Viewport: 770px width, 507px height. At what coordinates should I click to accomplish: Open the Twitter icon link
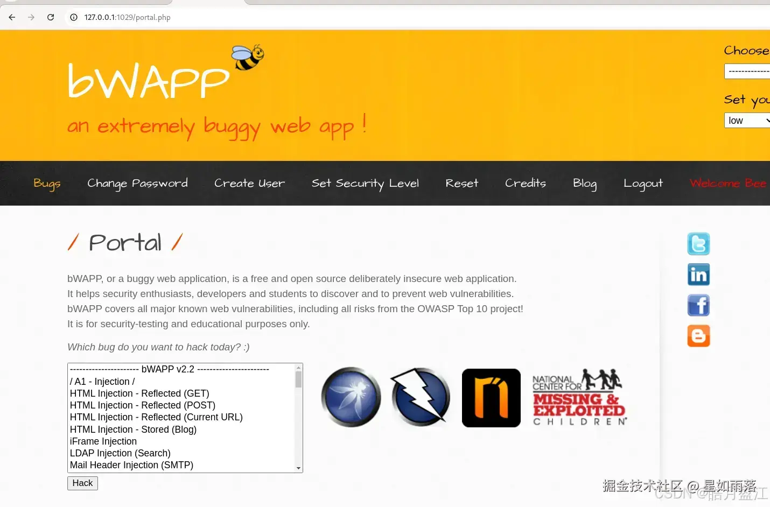(698, 244)
